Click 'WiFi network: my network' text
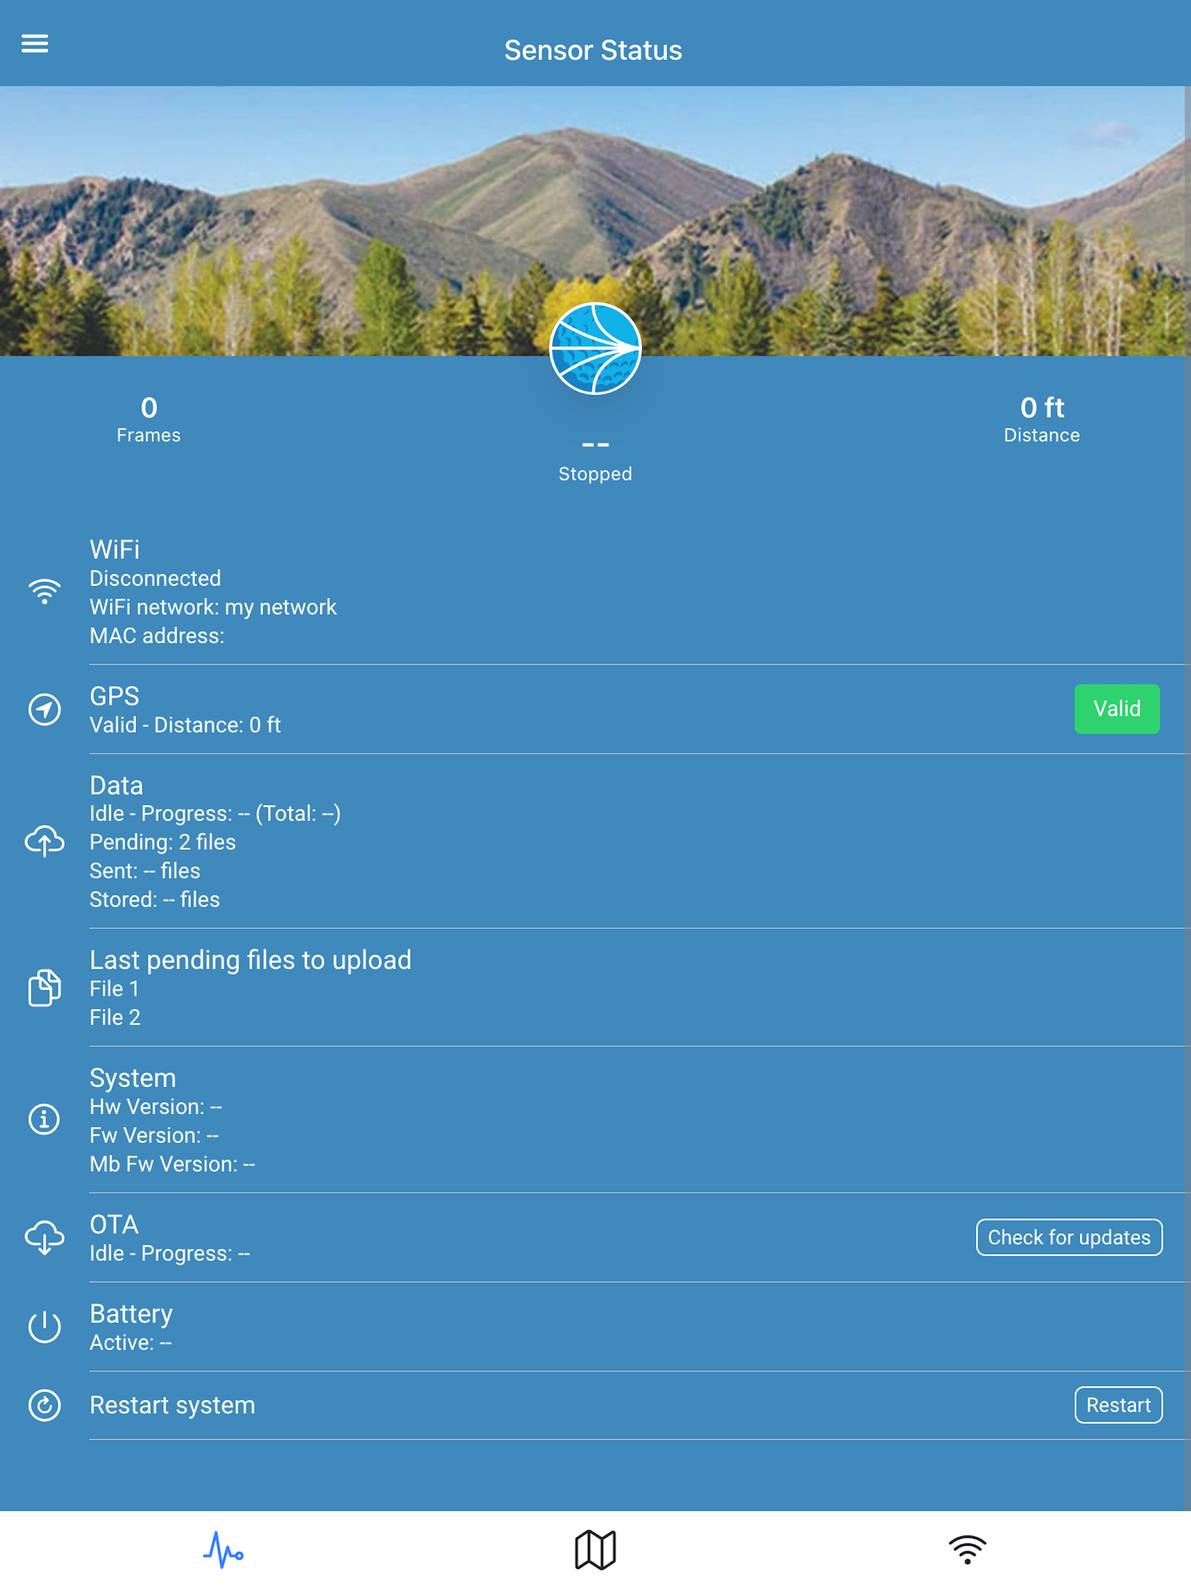This screenshot has width=1191, height=1588. coord(212,608)
